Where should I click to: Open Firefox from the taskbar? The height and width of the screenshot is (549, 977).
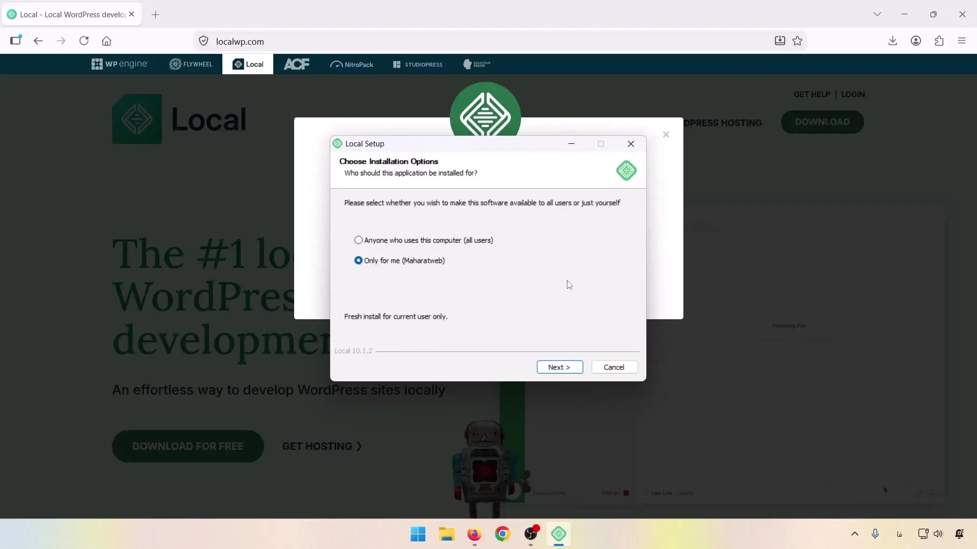[474, 534]
